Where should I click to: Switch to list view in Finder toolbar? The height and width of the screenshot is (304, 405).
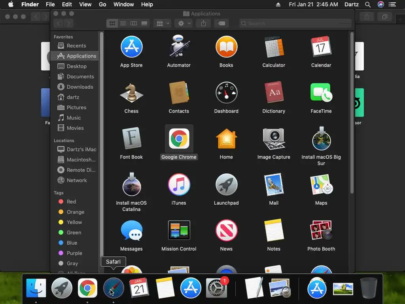point(123,23)
